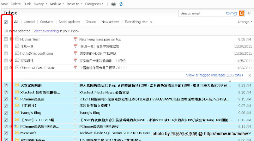The image size is (254, 141).
Task: Open TechNet Flash: SQL Server 2012 email
Action: 115,133
